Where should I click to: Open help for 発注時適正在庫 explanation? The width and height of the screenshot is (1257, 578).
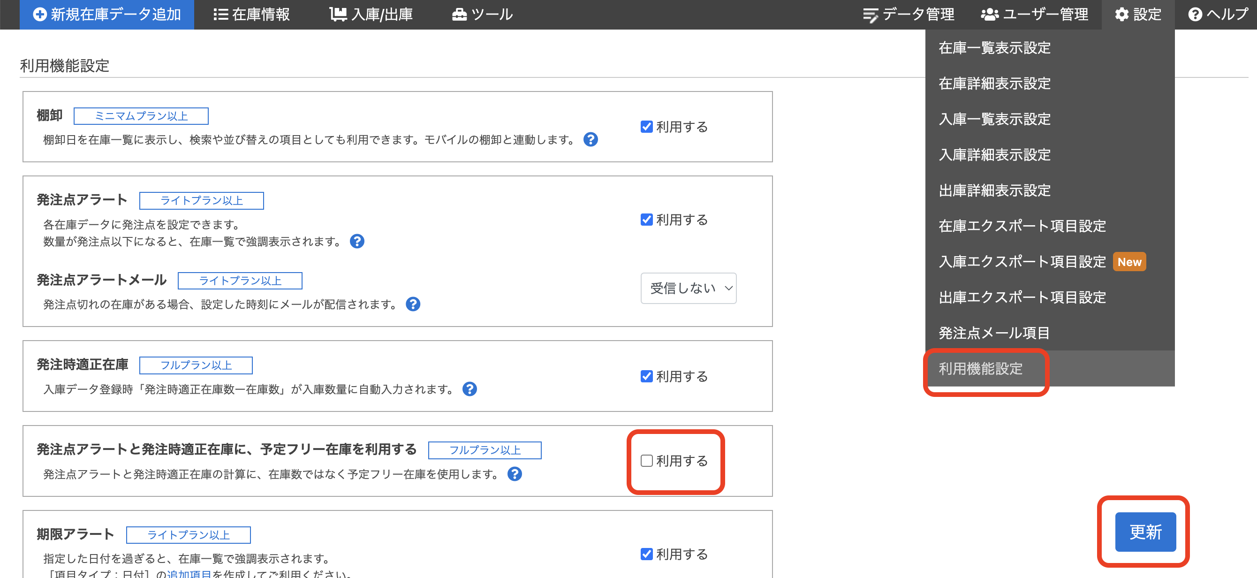point(470,389)
